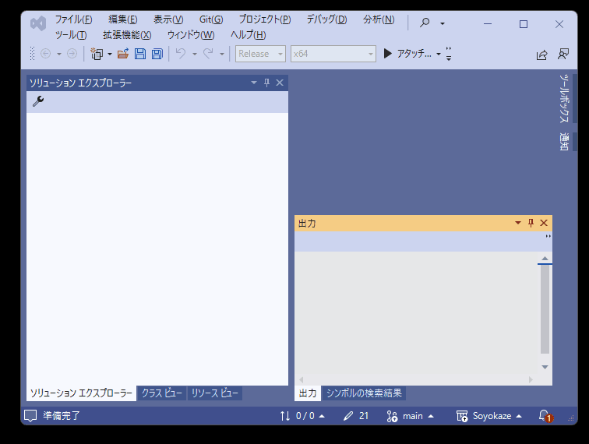589x444 pixels.
Task: Click the navigate forward arrow icon
Action: point(72,54)
